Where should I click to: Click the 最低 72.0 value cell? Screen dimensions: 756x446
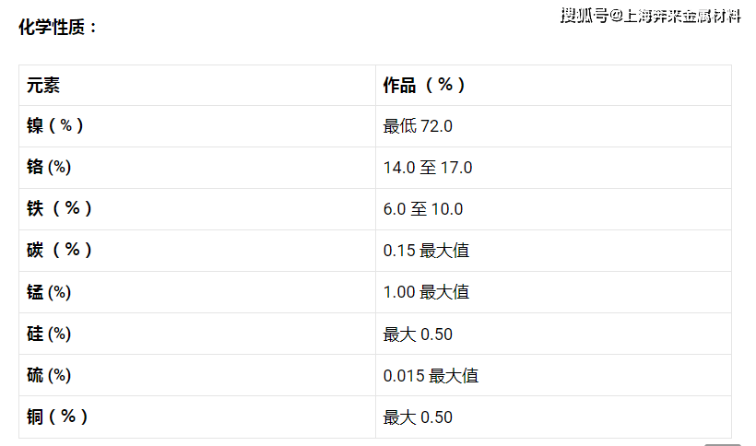point(553,126)
